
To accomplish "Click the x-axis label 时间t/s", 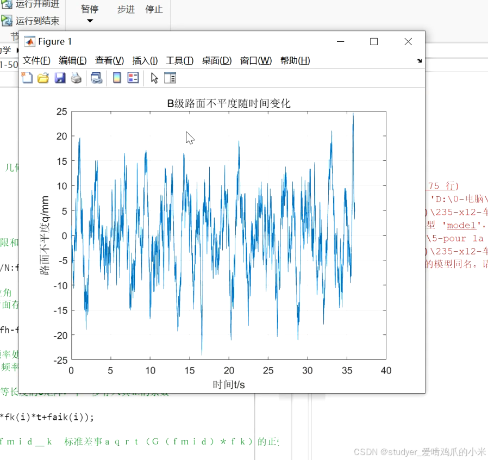I will (x=229, y=384).
